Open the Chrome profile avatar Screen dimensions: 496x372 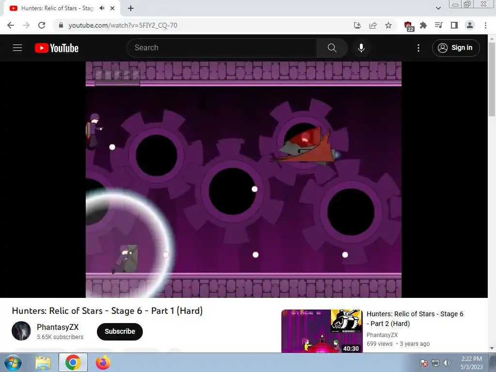(x=470, y=25)
